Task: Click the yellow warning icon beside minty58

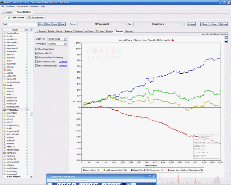Action: pyautogui.click(x=5, y=91)
